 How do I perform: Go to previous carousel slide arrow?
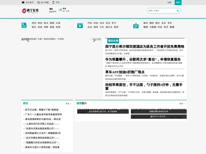tap(28, 40)
